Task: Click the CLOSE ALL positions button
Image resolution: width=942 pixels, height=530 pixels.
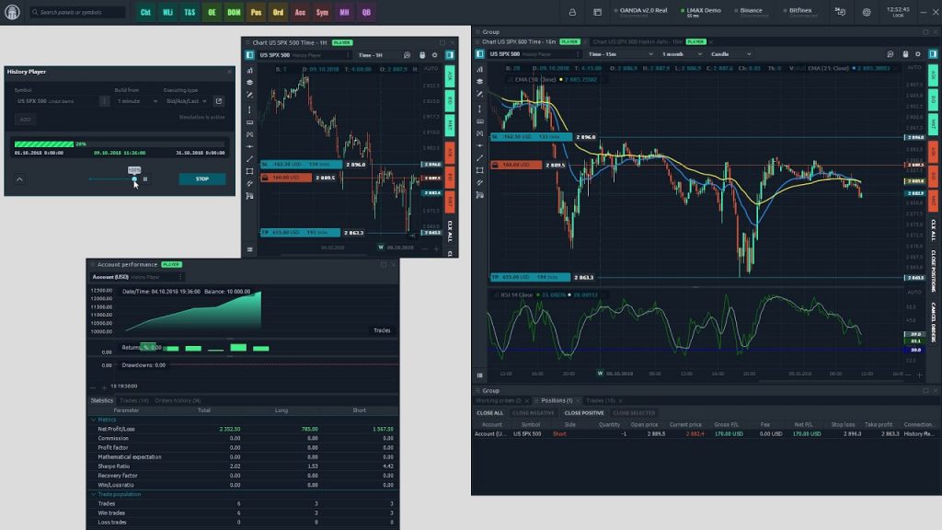Action: tap(489, 412)
